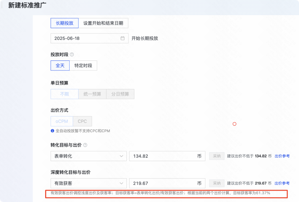Viewport: 299px width, 202px height.
Task: Click 采纳 button next to 134.82 suggestion
Action: click(x=217, y=156)
